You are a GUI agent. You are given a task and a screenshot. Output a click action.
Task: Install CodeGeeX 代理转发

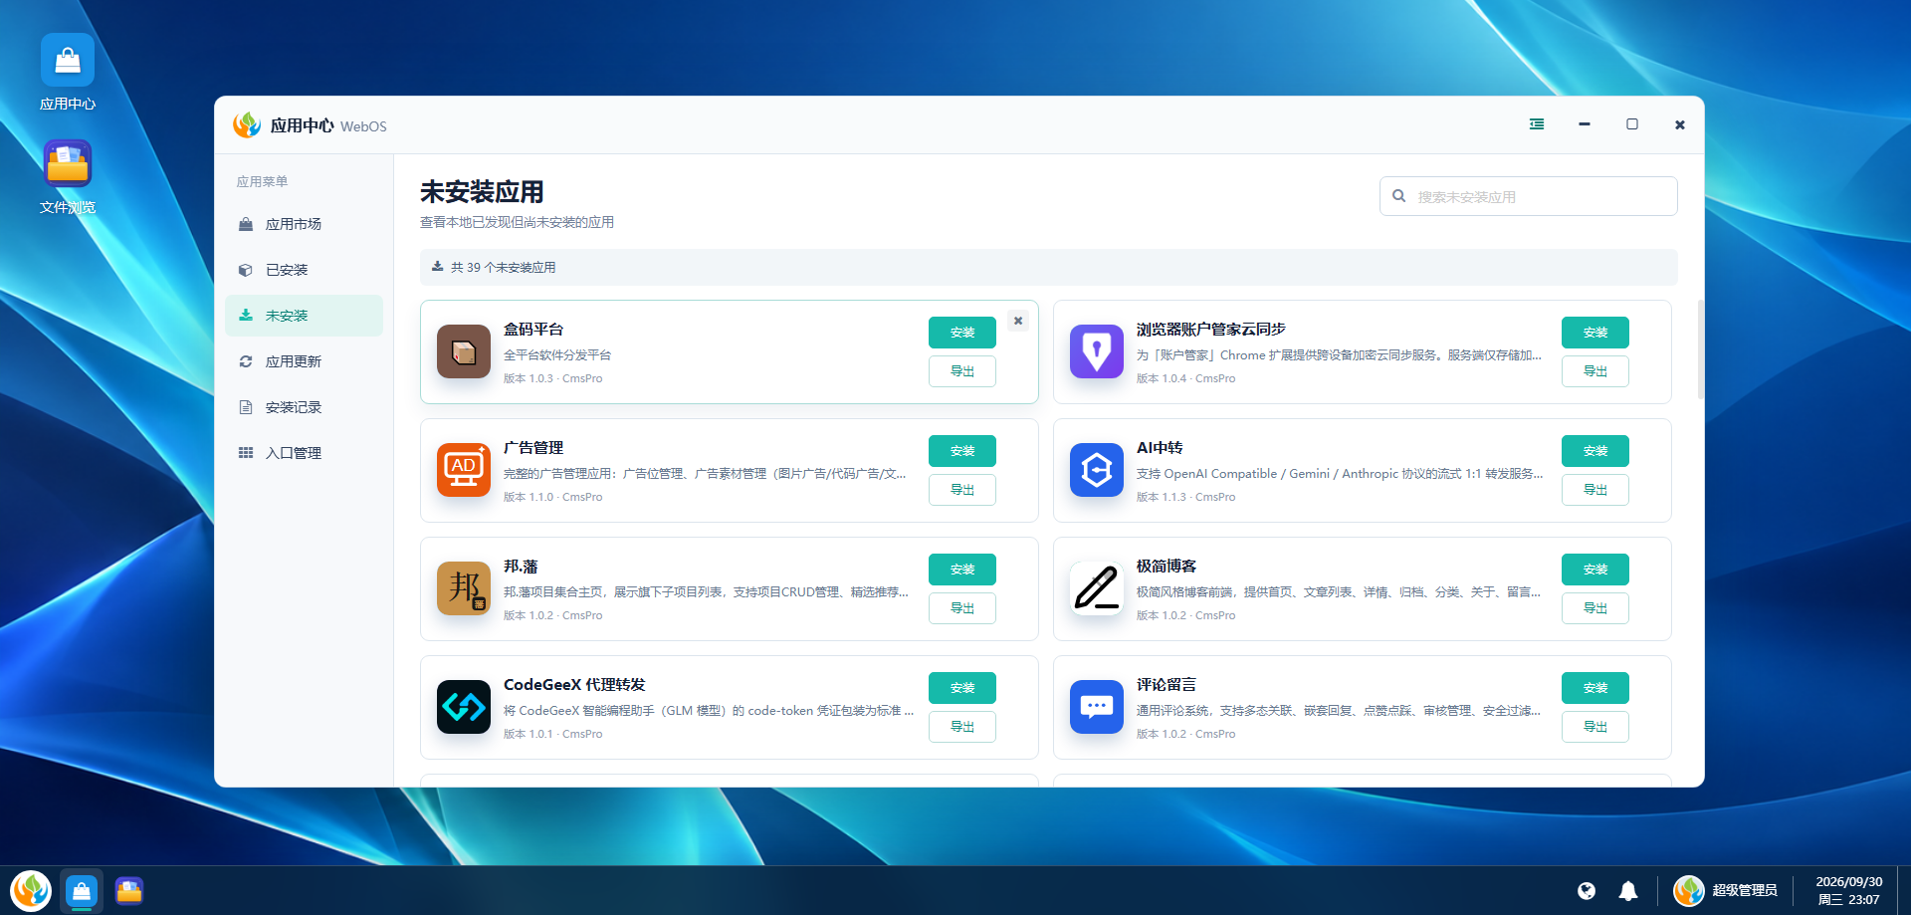pos(962,688)
